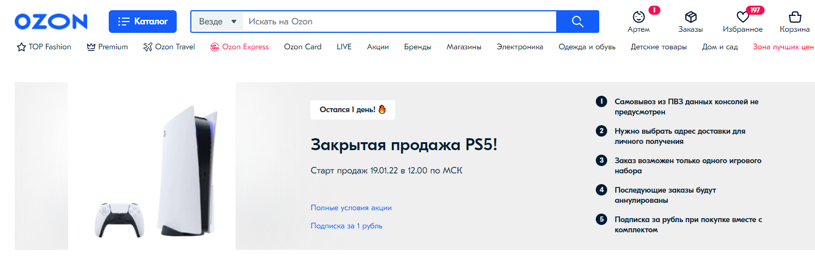
Task: Go to Магазины page
Action: point(464,47)
